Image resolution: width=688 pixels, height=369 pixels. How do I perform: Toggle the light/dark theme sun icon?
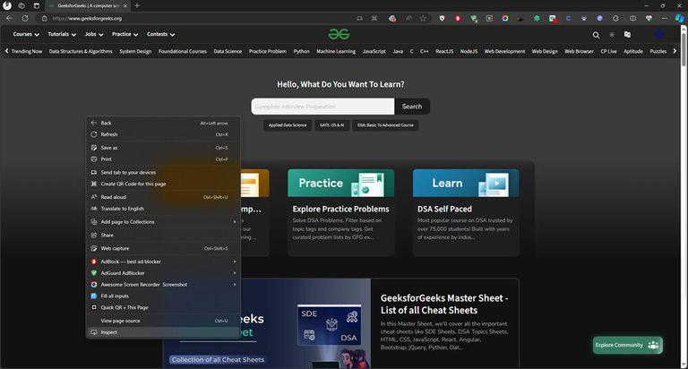coord(612,34)
